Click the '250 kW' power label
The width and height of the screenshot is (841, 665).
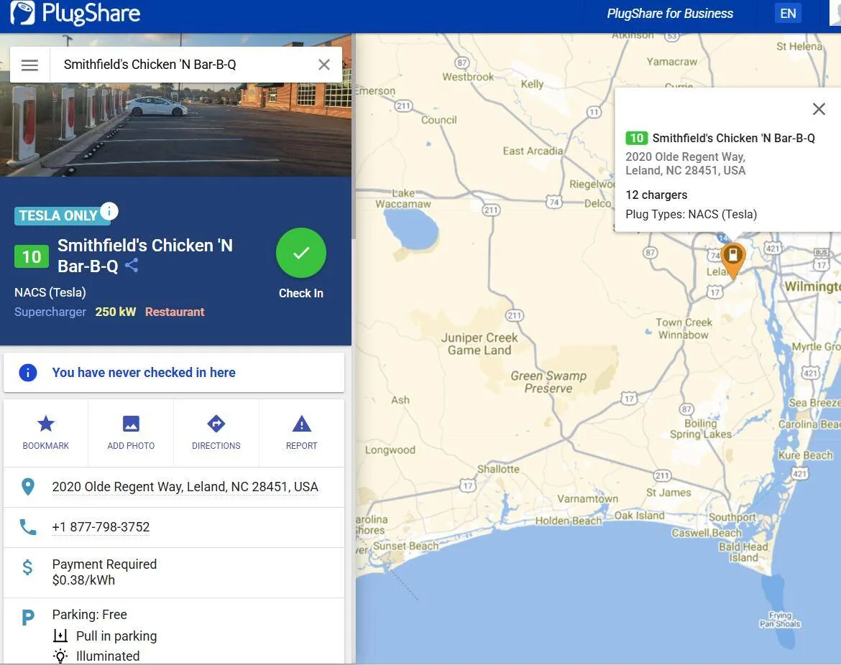click(x=115, y=312)
